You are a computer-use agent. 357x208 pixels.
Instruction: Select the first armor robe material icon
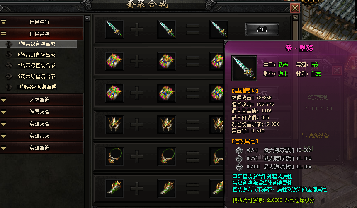click(x=114, y=61)
